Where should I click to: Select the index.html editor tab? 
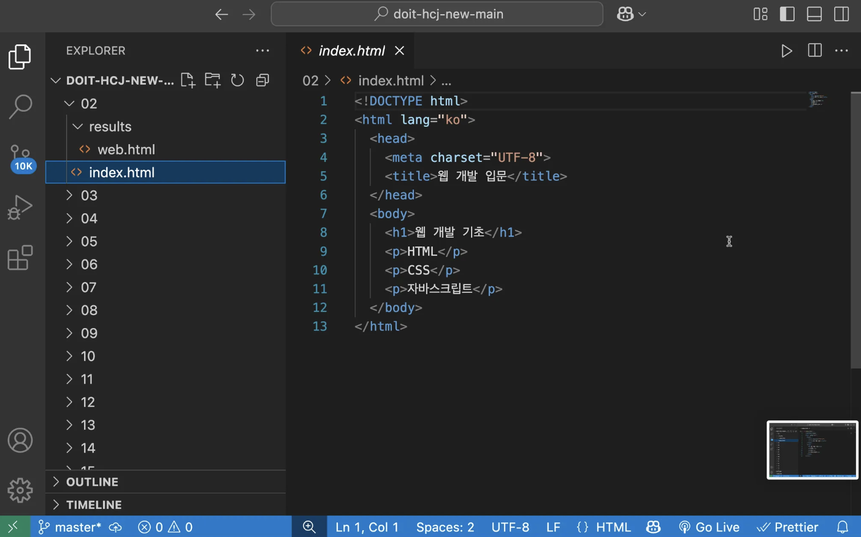coord(352,51)
